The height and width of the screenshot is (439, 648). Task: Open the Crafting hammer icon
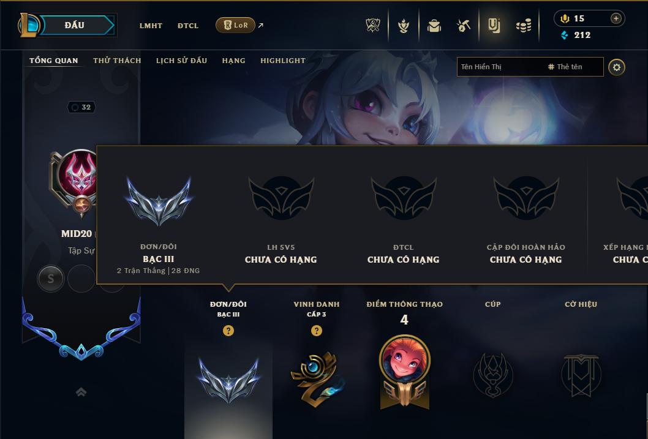(463, 26)
